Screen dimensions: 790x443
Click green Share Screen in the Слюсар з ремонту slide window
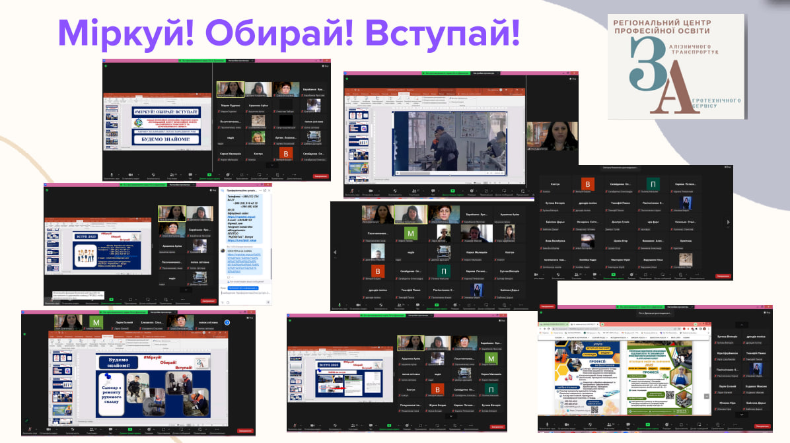[130, 430]
